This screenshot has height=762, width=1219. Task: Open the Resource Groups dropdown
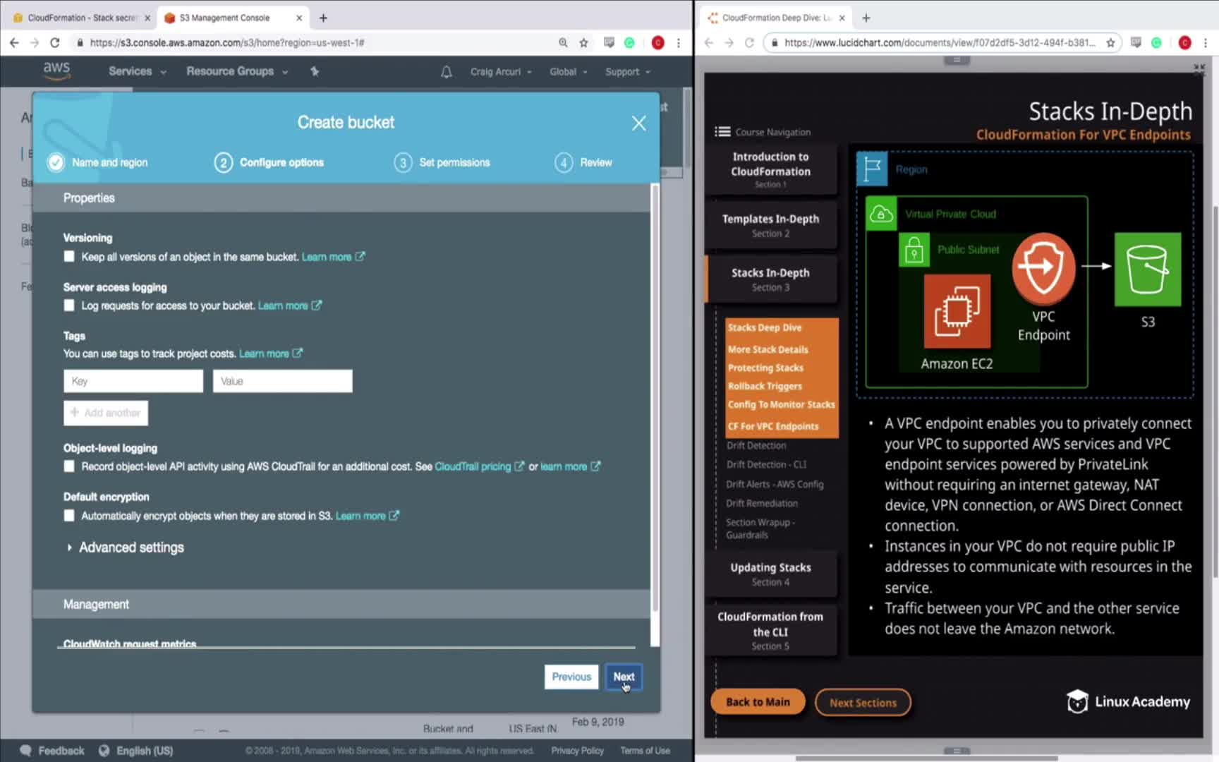[x=237, y=71]
